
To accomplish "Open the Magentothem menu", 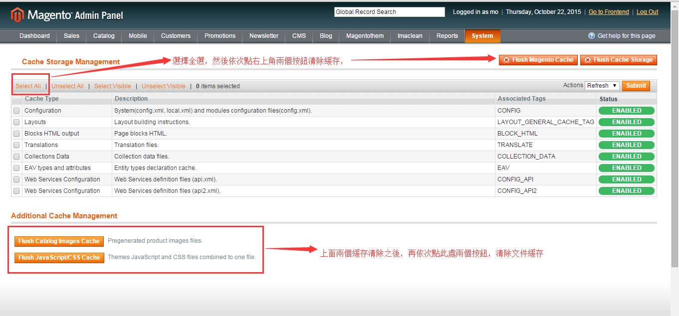I will coord(365,36).
